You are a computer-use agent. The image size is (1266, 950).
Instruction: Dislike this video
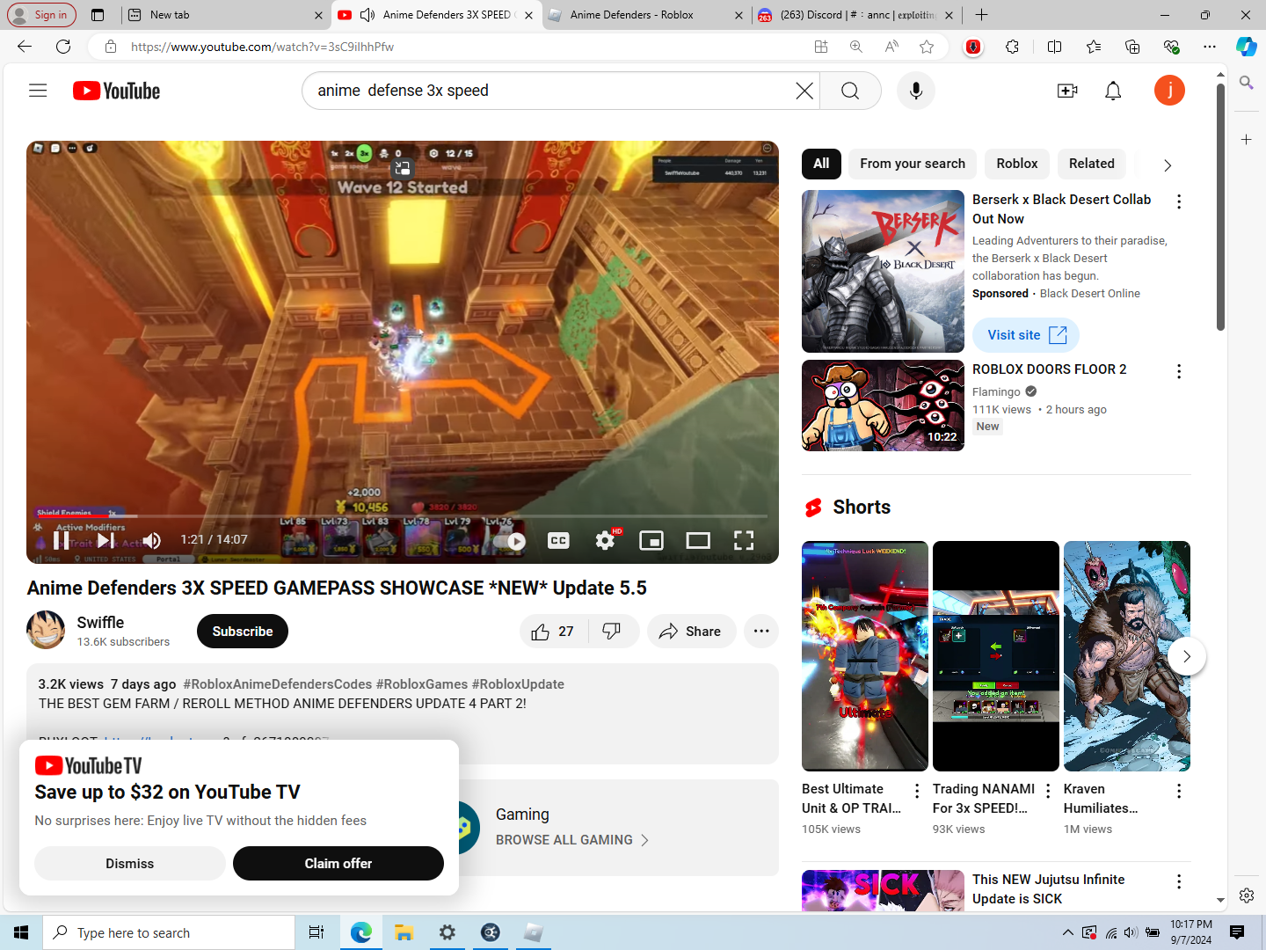[x=612, y=632]
